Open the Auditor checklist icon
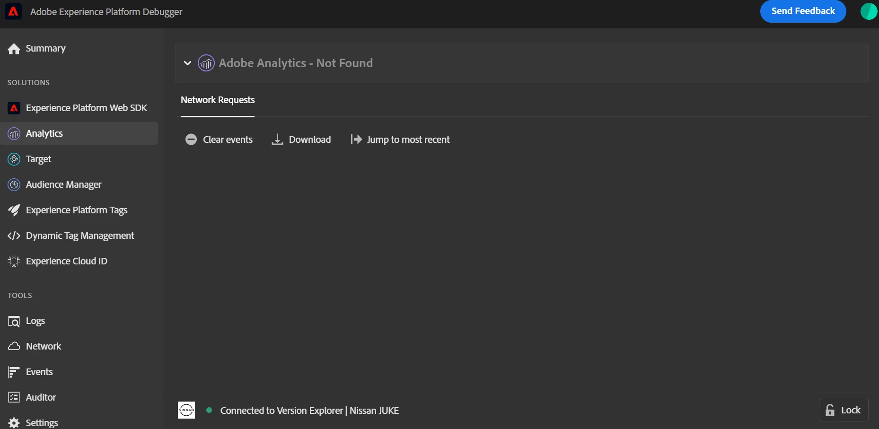Viewport: 879px width, 429px height. (x=14, y=397)
